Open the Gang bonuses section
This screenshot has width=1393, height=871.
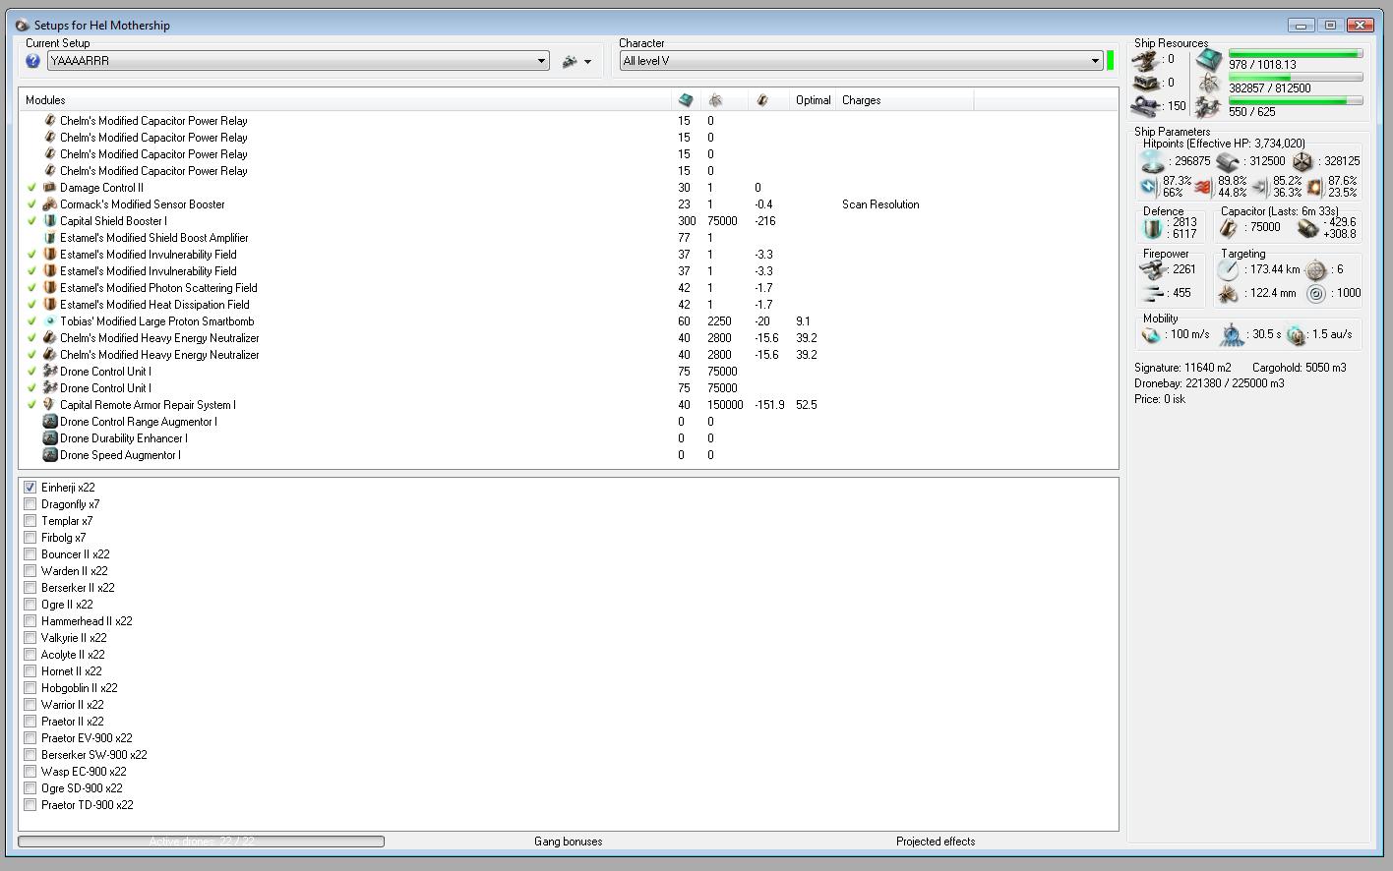point(569,842)
